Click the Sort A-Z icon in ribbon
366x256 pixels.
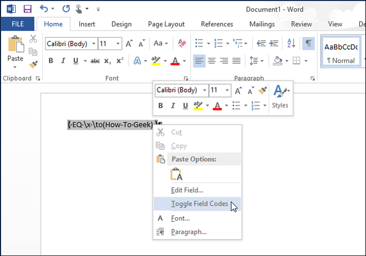[x=291, y=43]
